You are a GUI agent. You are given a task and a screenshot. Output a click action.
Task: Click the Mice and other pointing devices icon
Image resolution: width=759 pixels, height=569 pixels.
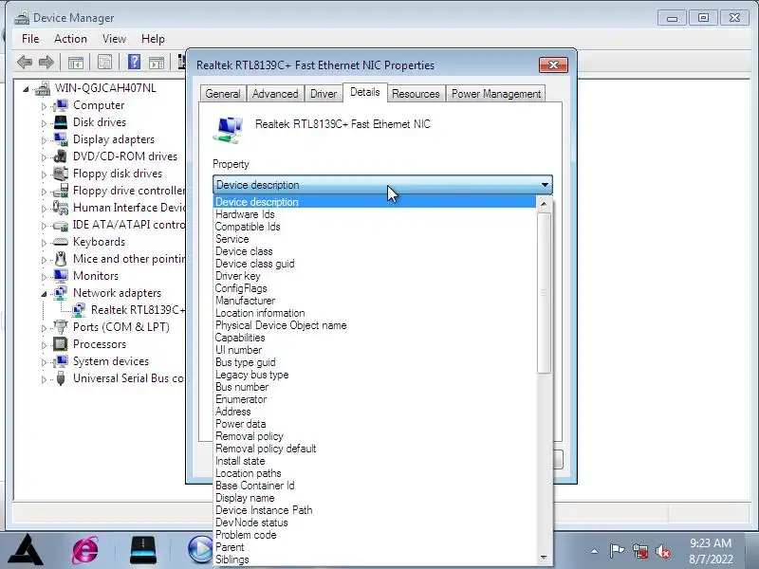click(61, 259)
